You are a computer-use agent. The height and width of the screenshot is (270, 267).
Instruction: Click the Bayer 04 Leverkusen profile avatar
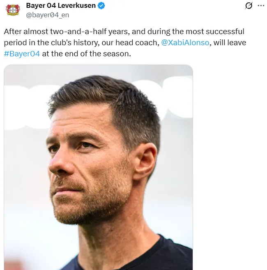click(x=13, y=10)
